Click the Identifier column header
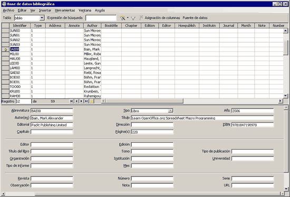290x197 pixels. [x=20, y=25]
